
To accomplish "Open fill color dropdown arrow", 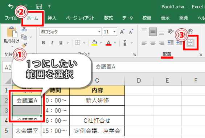I will click(x=101, y=43).
